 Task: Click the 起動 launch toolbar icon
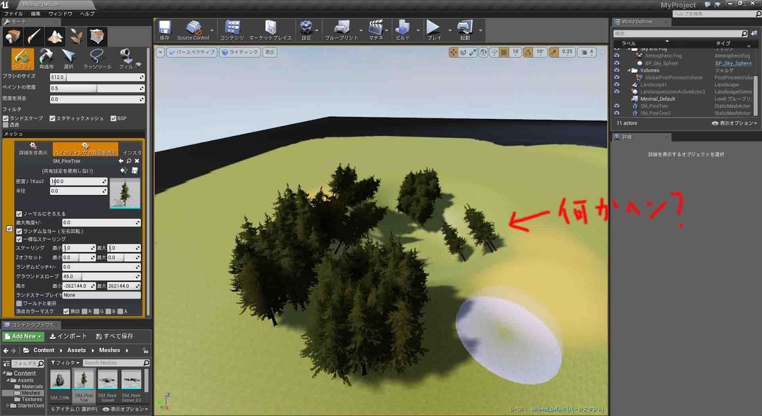(465, 30)
